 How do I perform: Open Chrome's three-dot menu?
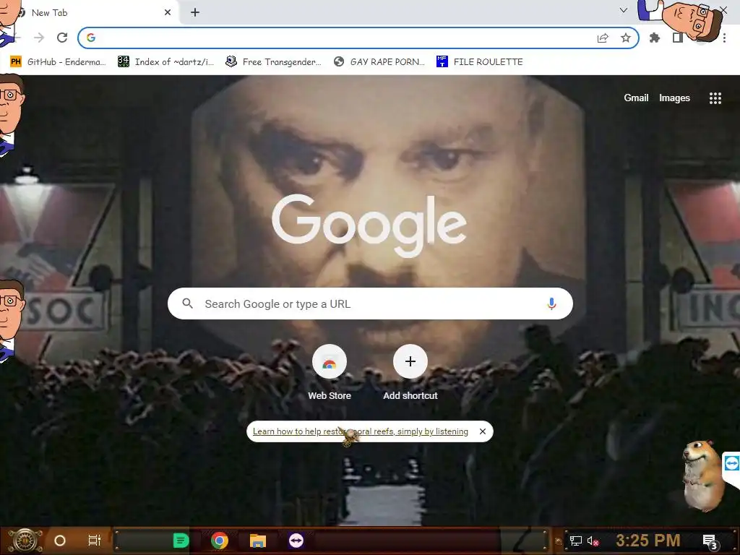point(724,38)
